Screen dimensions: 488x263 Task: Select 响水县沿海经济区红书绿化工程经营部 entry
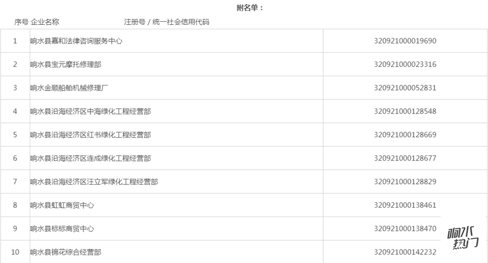[90, 135]
